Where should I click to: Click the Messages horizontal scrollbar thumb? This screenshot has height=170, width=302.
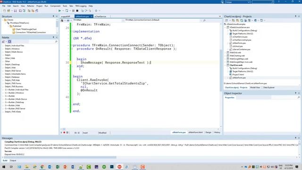click(x=60, y=157)
